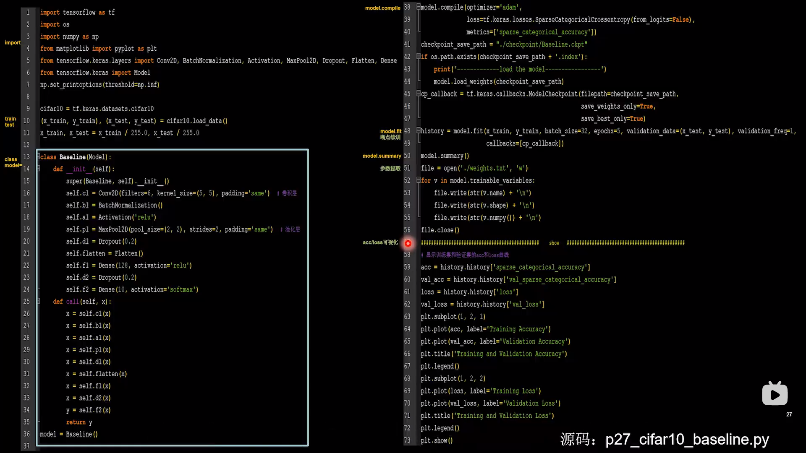
Task: Click the yellow model.compile annotation label
Action: pos(382,8)
